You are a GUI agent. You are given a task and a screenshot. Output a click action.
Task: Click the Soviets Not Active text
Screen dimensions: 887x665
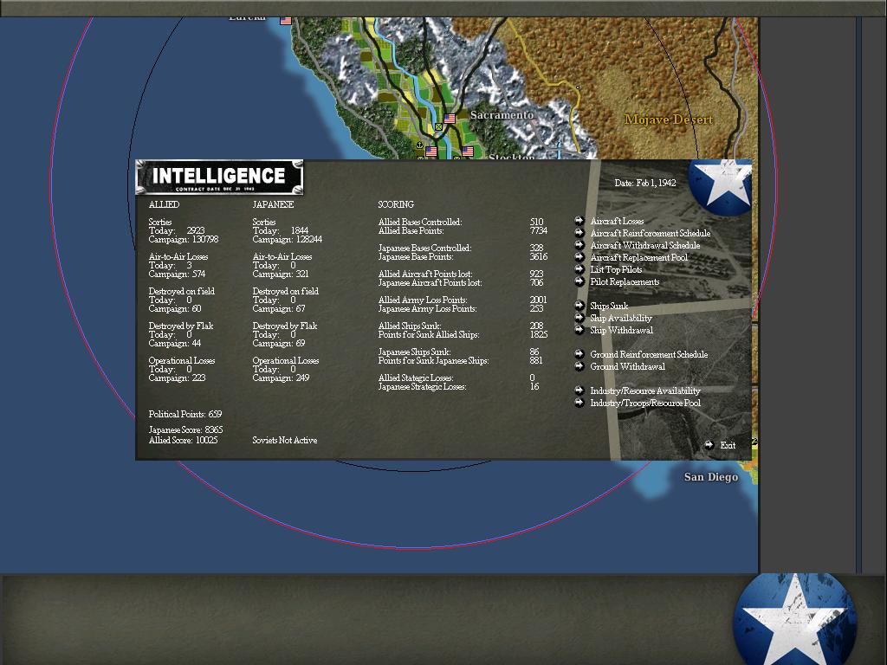point(284,440)
